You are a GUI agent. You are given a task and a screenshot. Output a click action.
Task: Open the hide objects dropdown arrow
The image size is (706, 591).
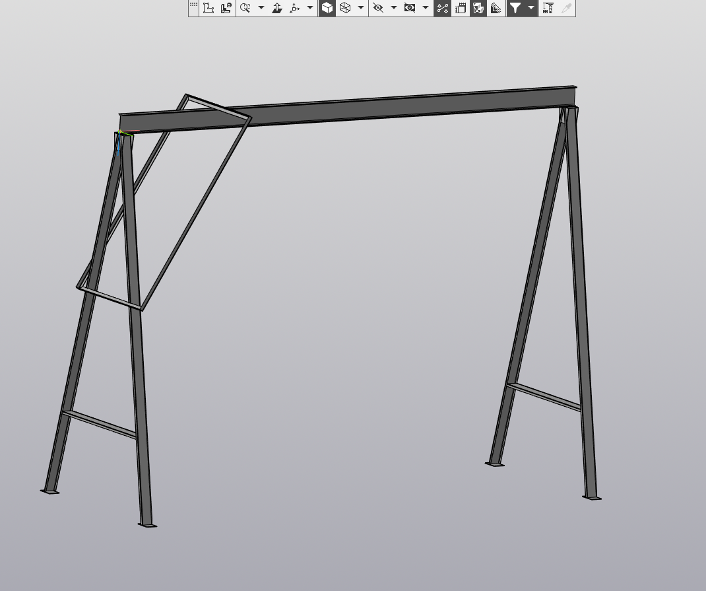click(x=394, y=8)
